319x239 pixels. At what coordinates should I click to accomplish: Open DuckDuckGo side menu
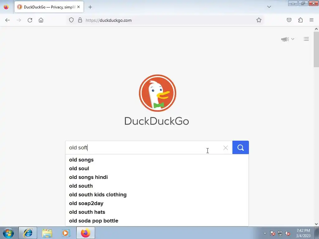(306, 39)
